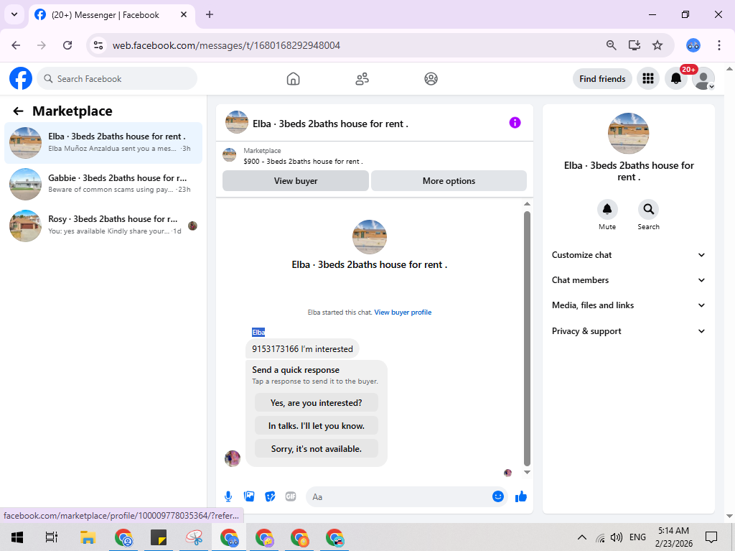Focus the Search Facebook field
Image resolution: width=735 pixels, height=551 pixels.
click(x=117, y=78)
